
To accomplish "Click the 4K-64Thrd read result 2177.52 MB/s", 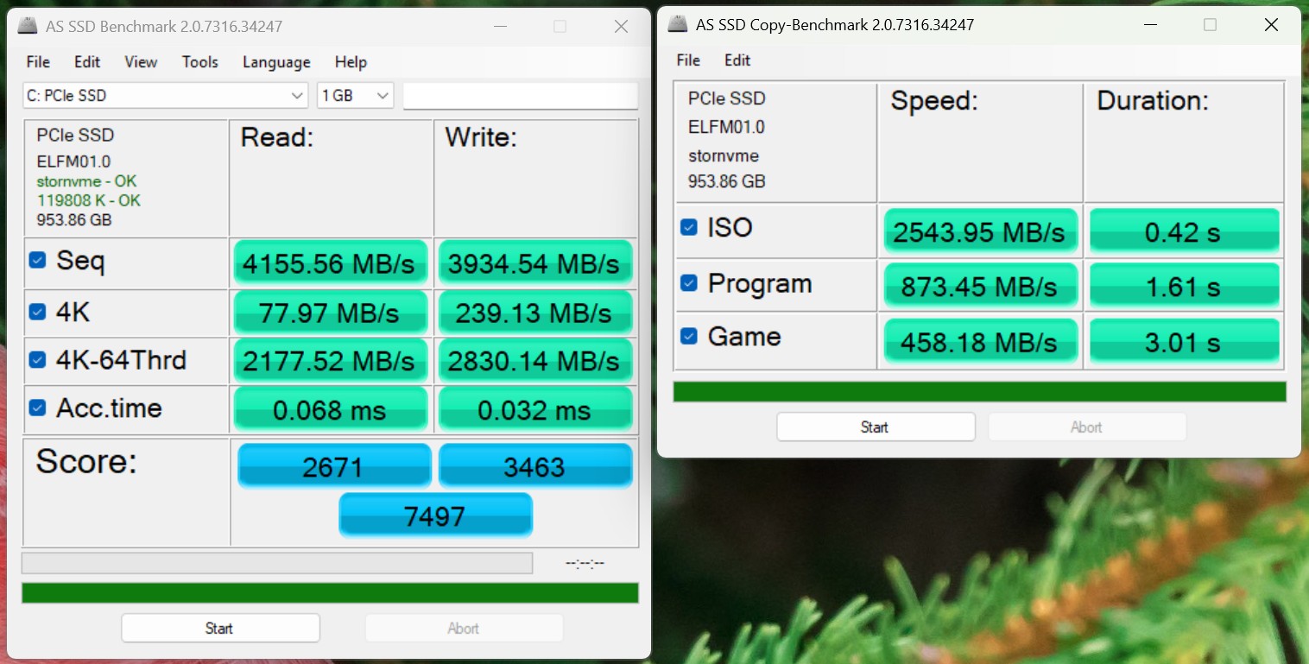I will [331, 360].
